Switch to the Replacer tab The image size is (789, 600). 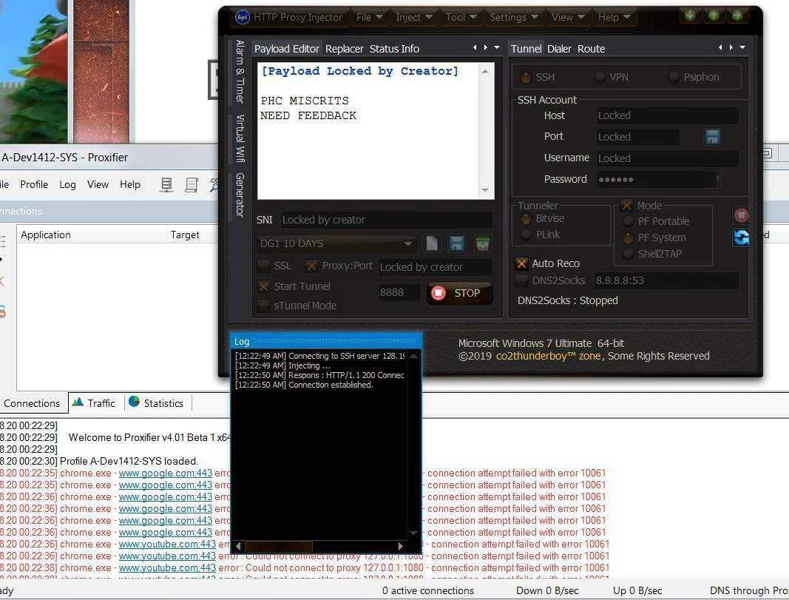point(344,49)
